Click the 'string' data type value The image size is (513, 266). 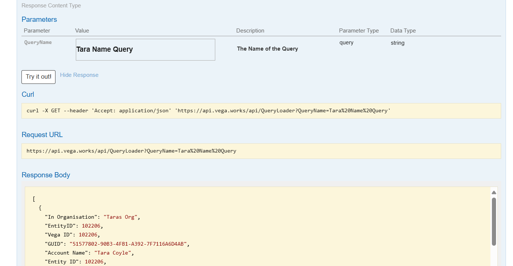(398, 43)
